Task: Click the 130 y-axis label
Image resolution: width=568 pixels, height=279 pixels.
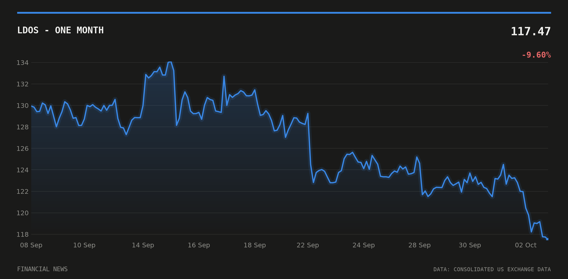Action: click(x=22, y=106)
